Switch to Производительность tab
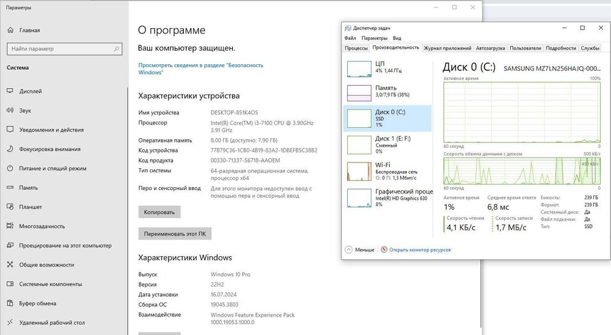The width and height of the screenshot is (611, 335). point(395,48)
